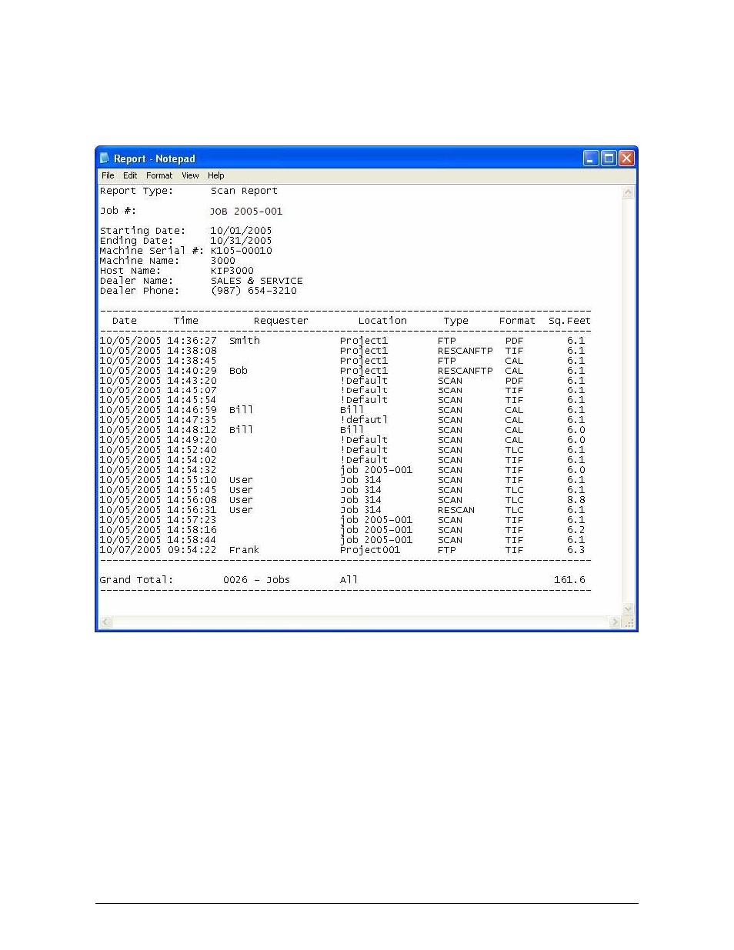The image size is (734, 950).
Task: Click the 'Sq.Feet' column header
Action: (569, 321)
